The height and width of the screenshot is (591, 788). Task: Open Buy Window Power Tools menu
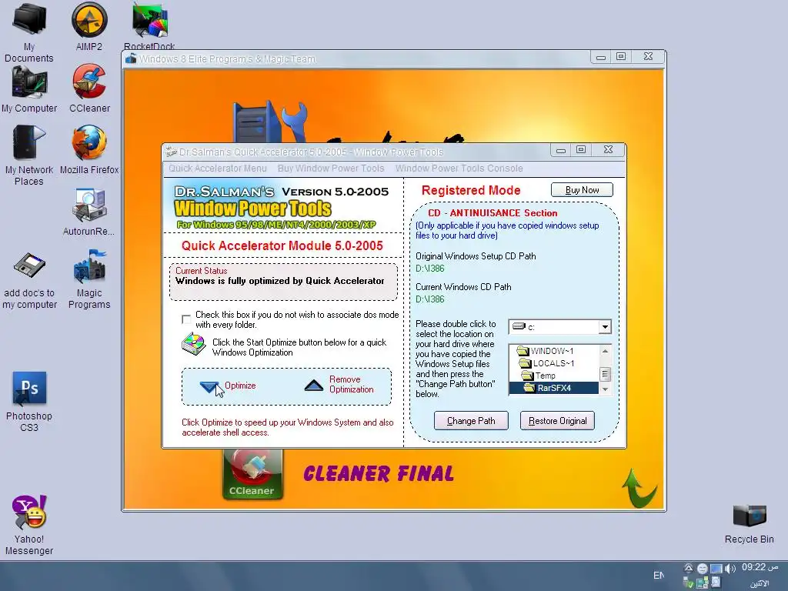[331, 169]
